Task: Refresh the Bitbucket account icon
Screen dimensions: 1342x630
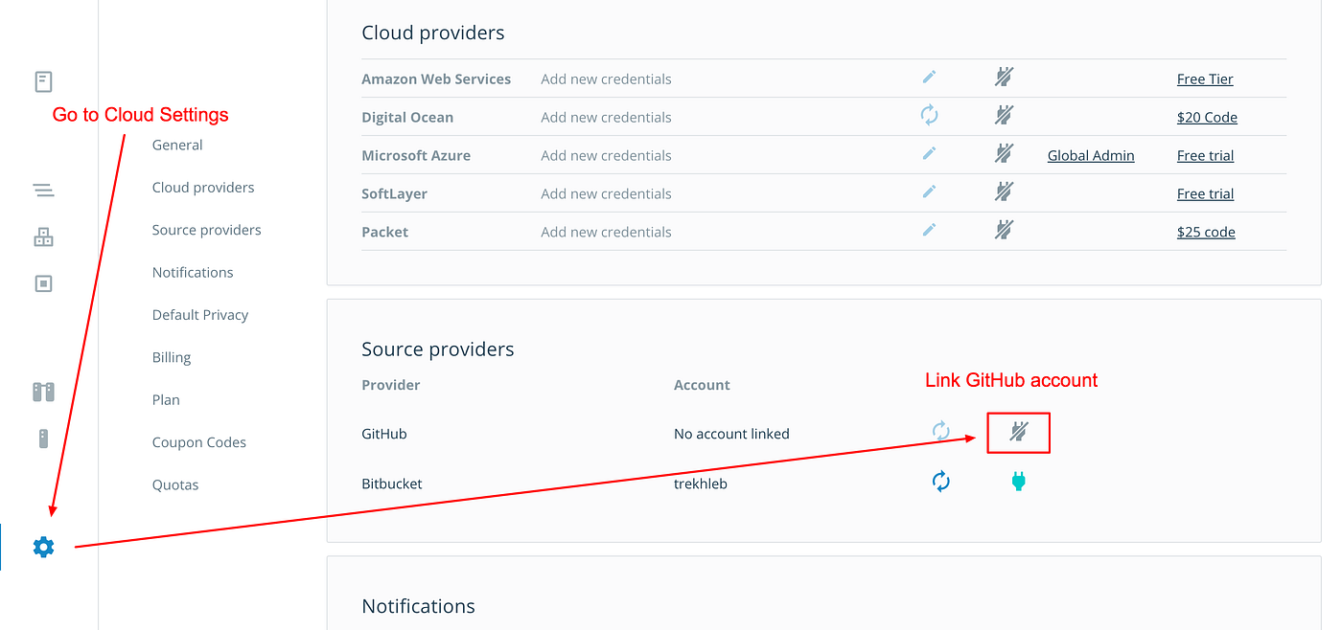Action: (941, 482)
